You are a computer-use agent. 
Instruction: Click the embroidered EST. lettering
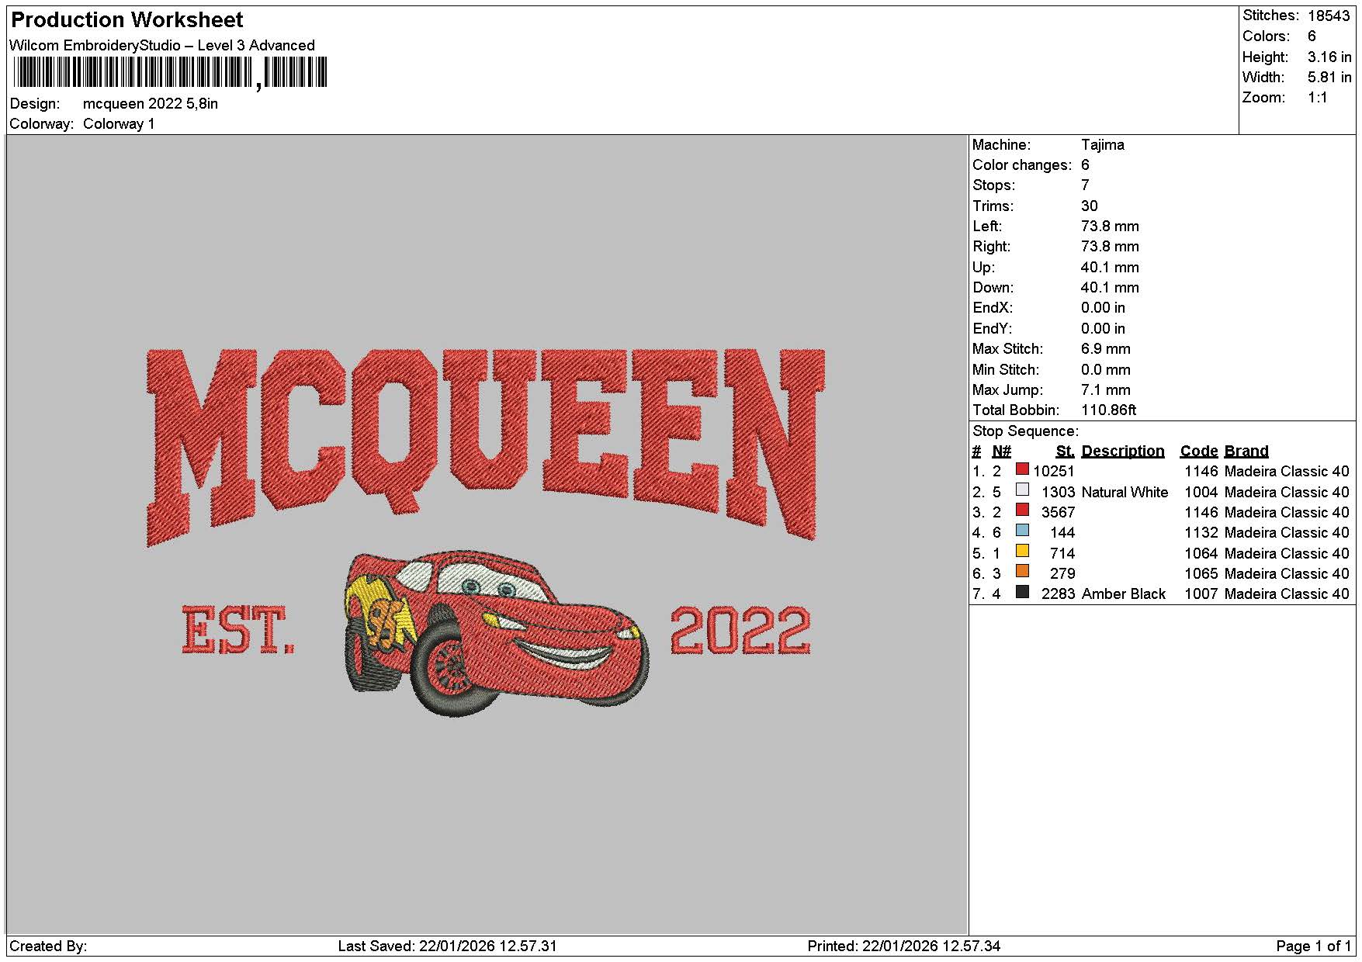pos(238,631)
